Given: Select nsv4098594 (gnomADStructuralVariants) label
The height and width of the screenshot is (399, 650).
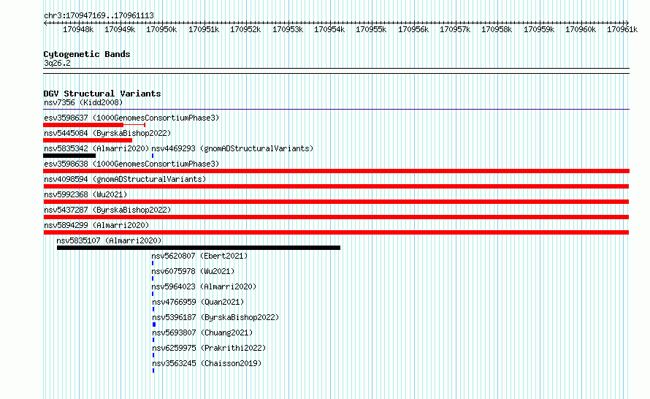Looking at the screenshot, I should click(x=125, y=179).
